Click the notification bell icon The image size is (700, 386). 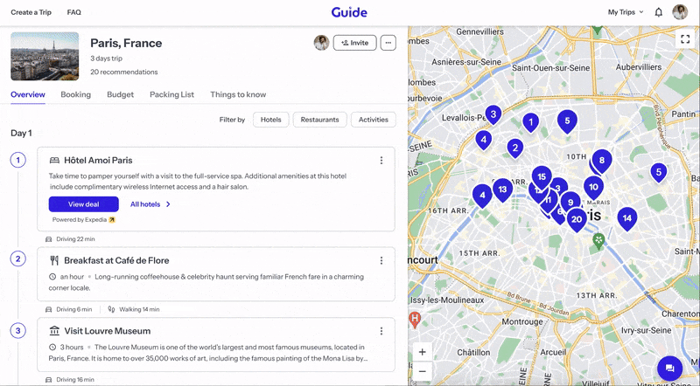pos(658,12)
